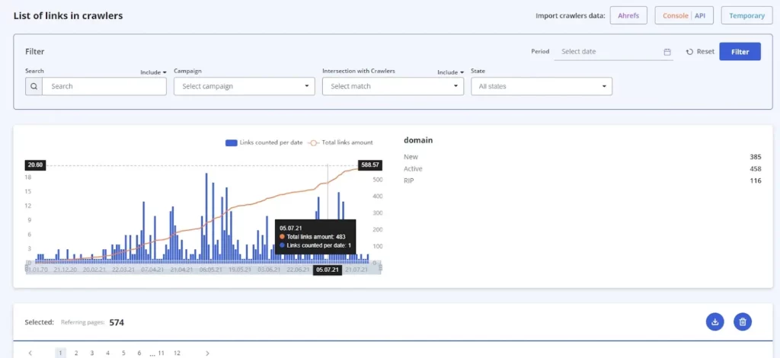Open the All states dropdown

(542, 86)
